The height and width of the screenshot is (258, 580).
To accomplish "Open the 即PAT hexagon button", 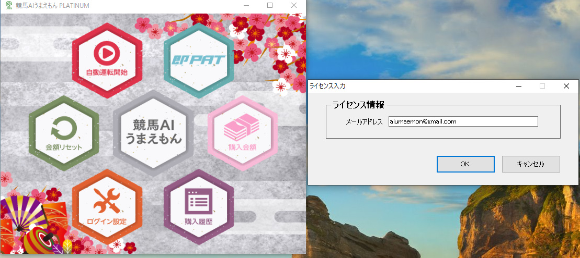I will pos(199,60).
